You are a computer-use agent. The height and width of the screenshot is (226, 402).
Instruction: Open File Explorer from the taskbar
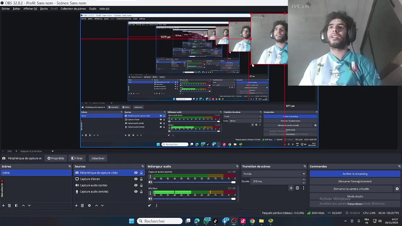tap(261, 221)
